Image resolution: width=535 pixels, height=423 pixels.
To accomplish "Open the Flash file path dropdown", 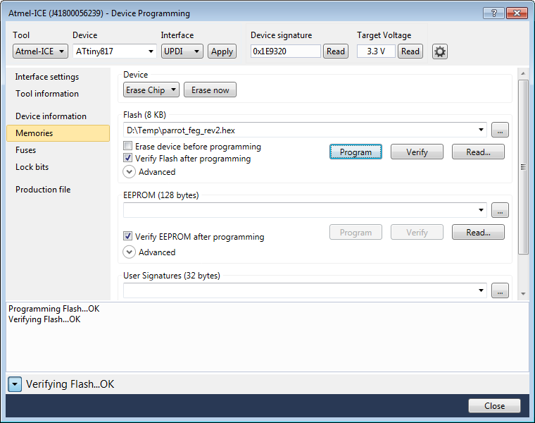I will (481, 130).
